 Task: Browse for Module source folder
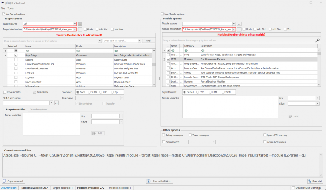[x=239, y=24]
